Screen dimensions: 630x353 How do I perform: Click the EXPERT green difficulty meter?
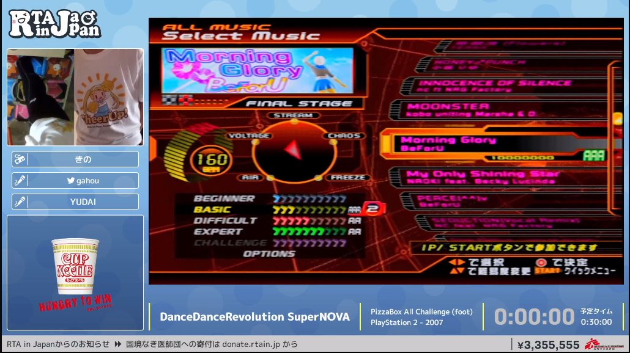(x=309, y=232)
